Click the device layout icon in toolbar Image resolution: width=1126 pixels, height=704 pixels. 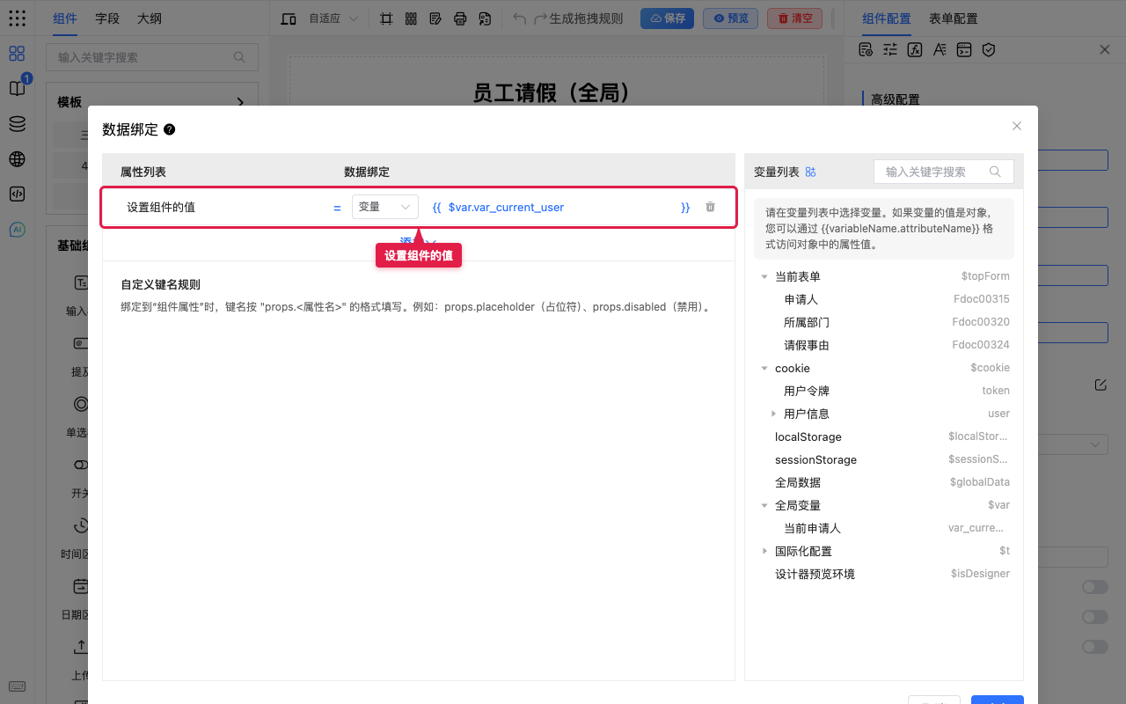coord(288,18)
